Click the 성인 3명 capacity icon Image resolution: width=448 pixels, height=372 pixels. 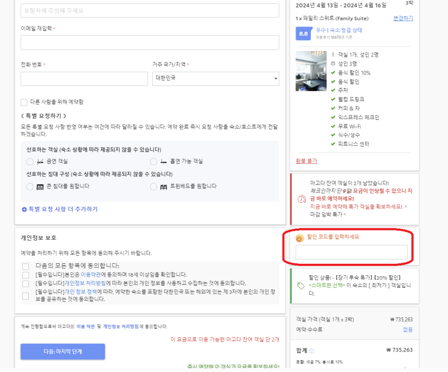pos(333,63)
